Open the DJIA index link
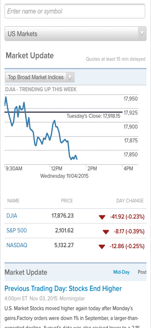 pos(12,216)
